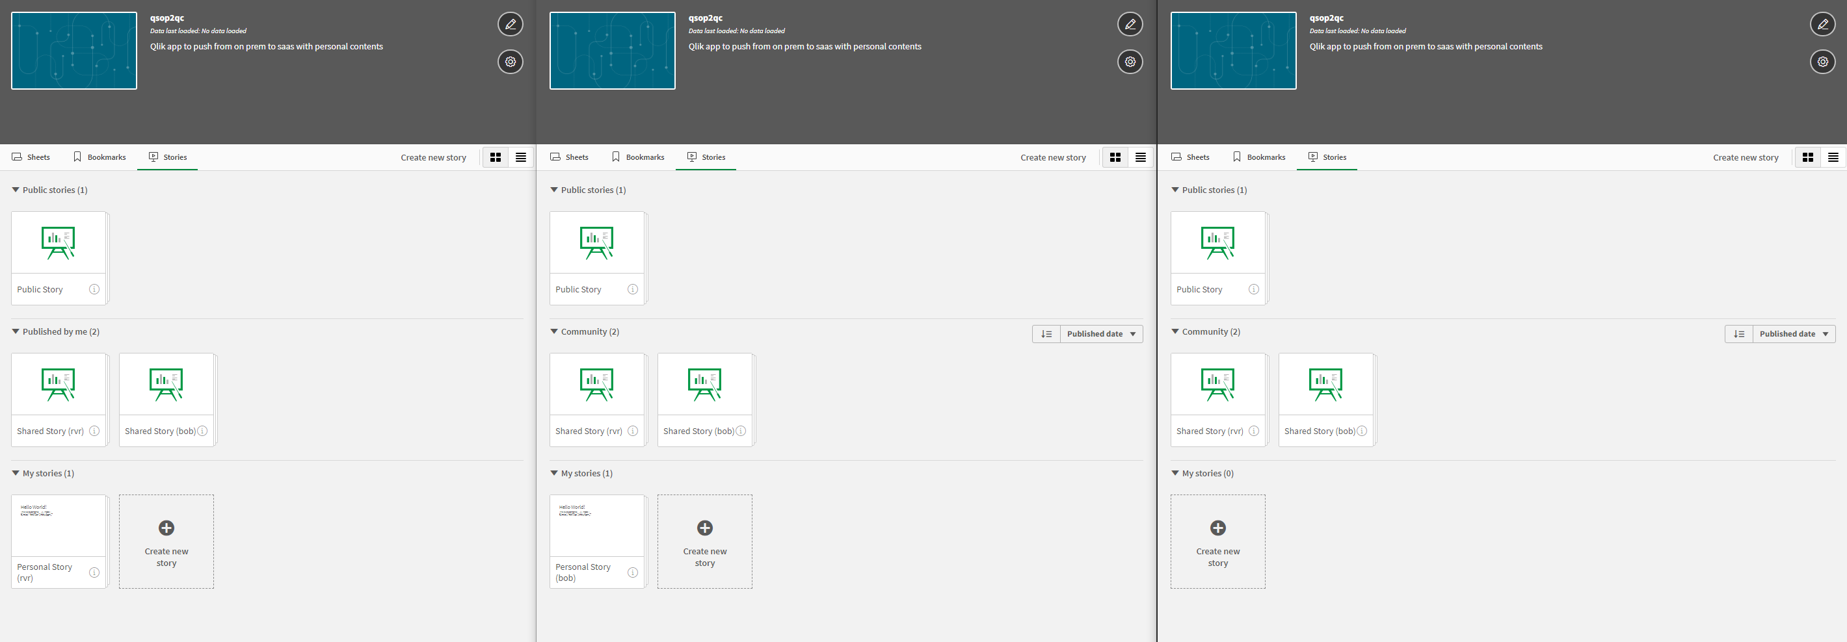The height and width of the screenshot is (642, 1847).
Task: Click Create new story tile in middle panel
Action: point(705,542)
